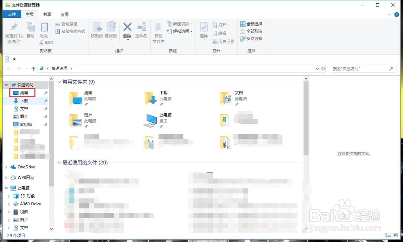Collapse the 此电脑 tree node
Image resolution: width=403 pixels, height=242 pixels.
(x=6, y=188)
